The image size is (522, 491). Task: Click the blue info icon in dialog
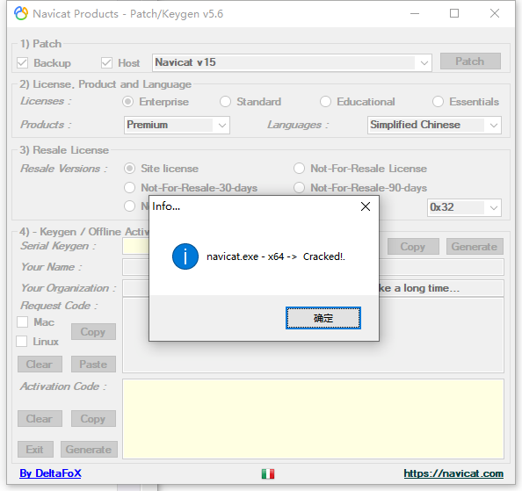[x=185, y=256]
